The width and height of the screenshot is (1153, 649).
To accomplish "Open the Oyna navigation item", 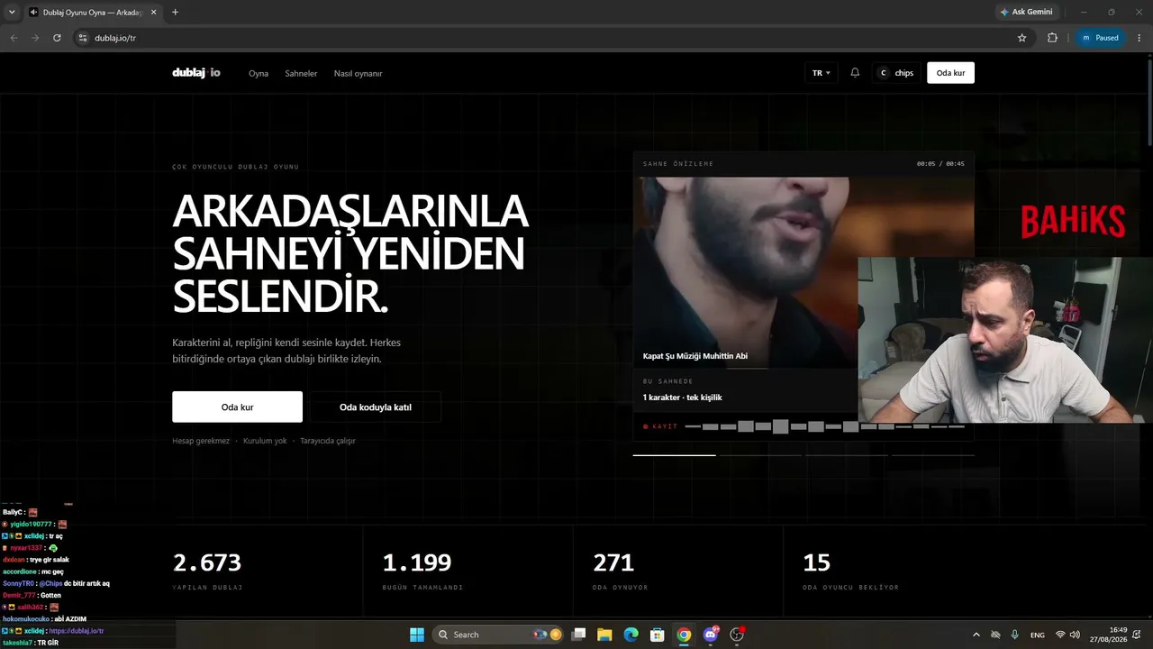I will pos(259,73).
